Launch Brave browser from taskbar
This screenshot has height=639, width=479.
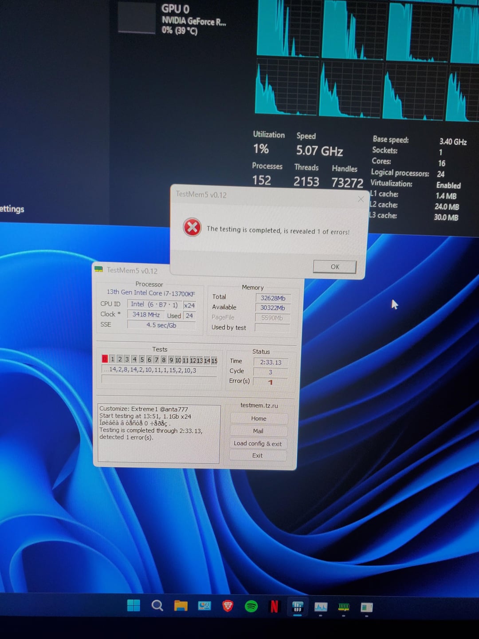pyautogui.click(x=228, y=606)
